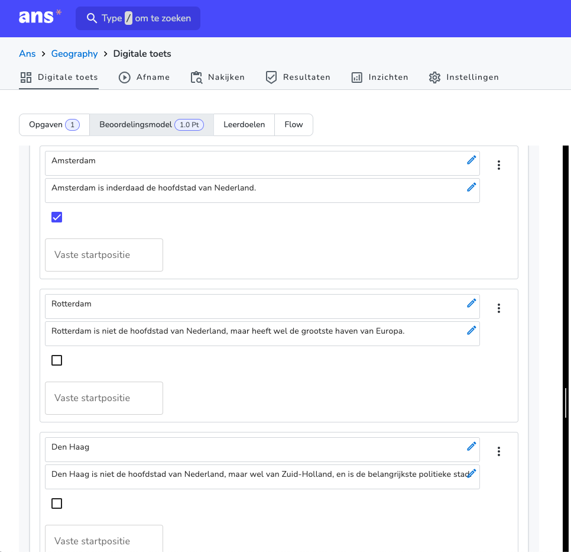The image size is (571, 552).
Task: Click the Inzichten chart icon
Action: point(357,78)
